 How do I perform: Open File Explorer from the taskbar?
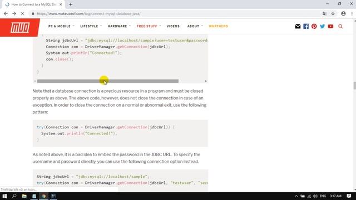24,196
